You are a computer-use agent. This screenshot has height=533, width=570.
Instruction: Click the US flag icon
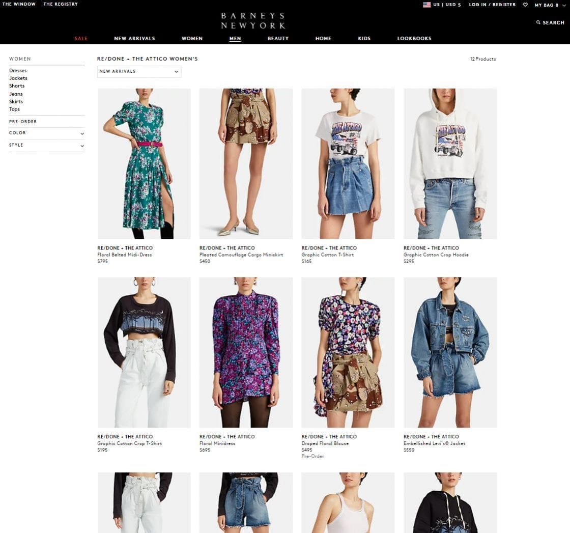coord(427,5)
